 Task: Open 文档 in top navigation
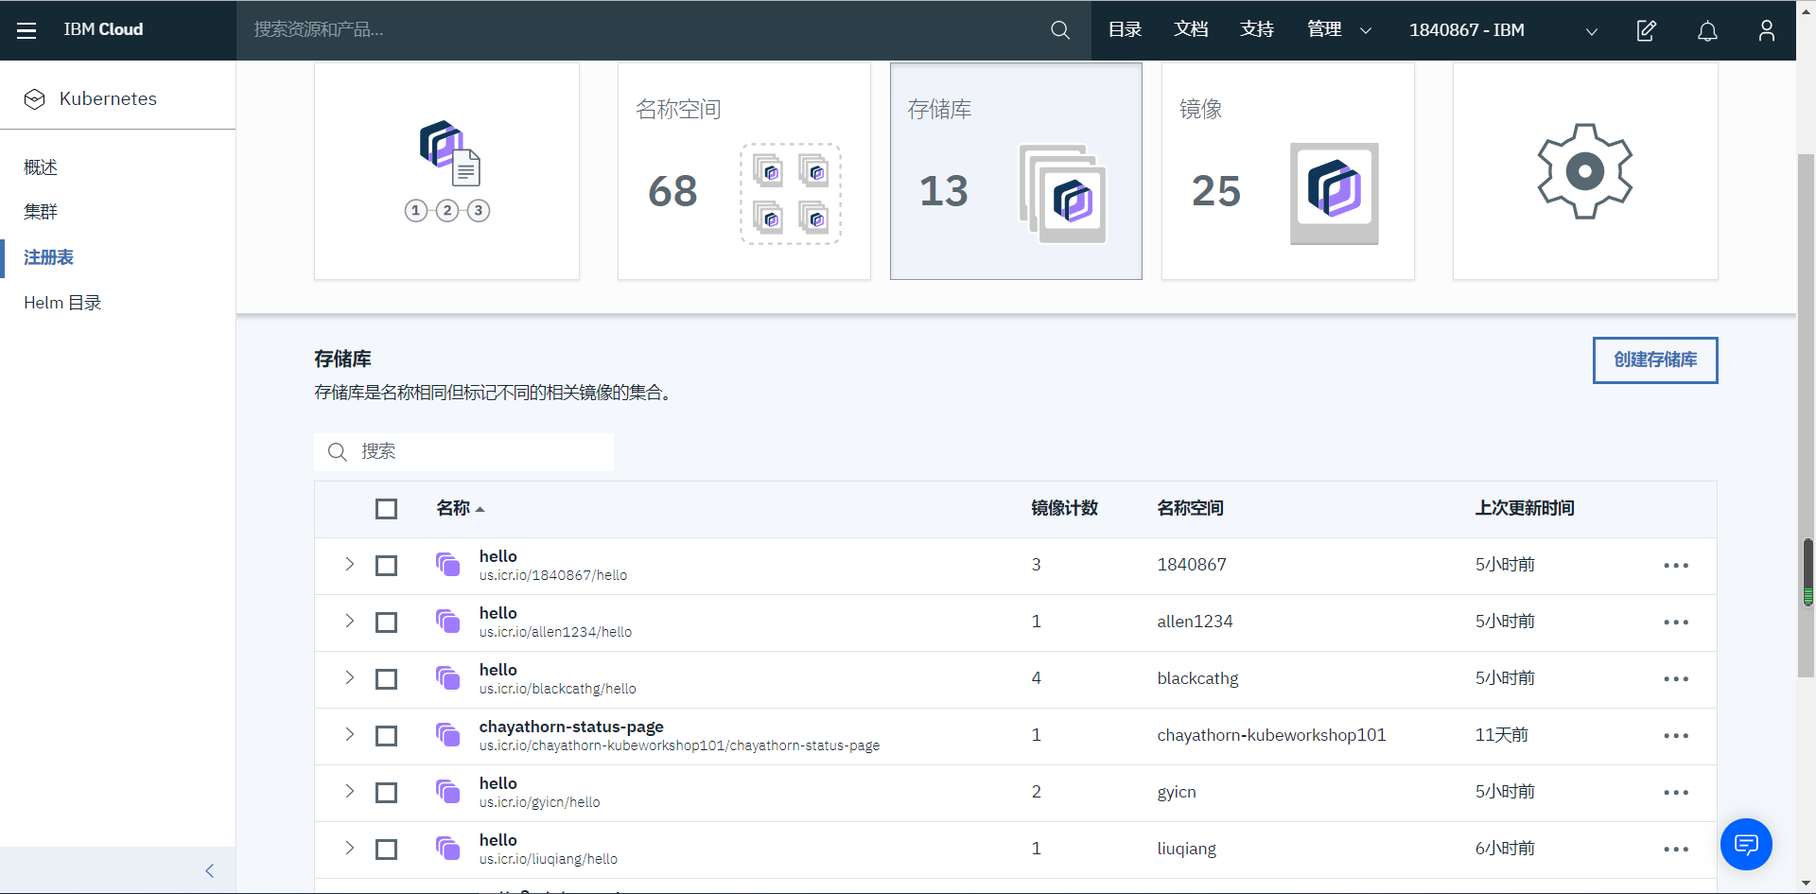(1191, 30)
